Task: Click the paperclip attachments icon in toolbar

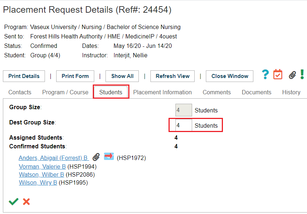Action: point(292,75)
